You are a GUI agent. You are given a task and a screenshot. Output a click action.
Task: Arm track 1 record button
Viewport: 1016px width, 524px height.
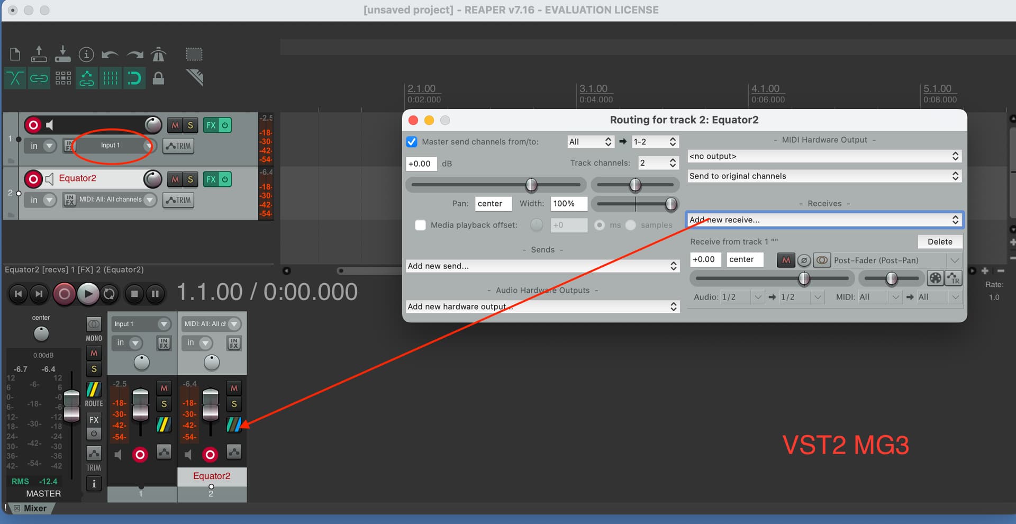tap(33, 125)
